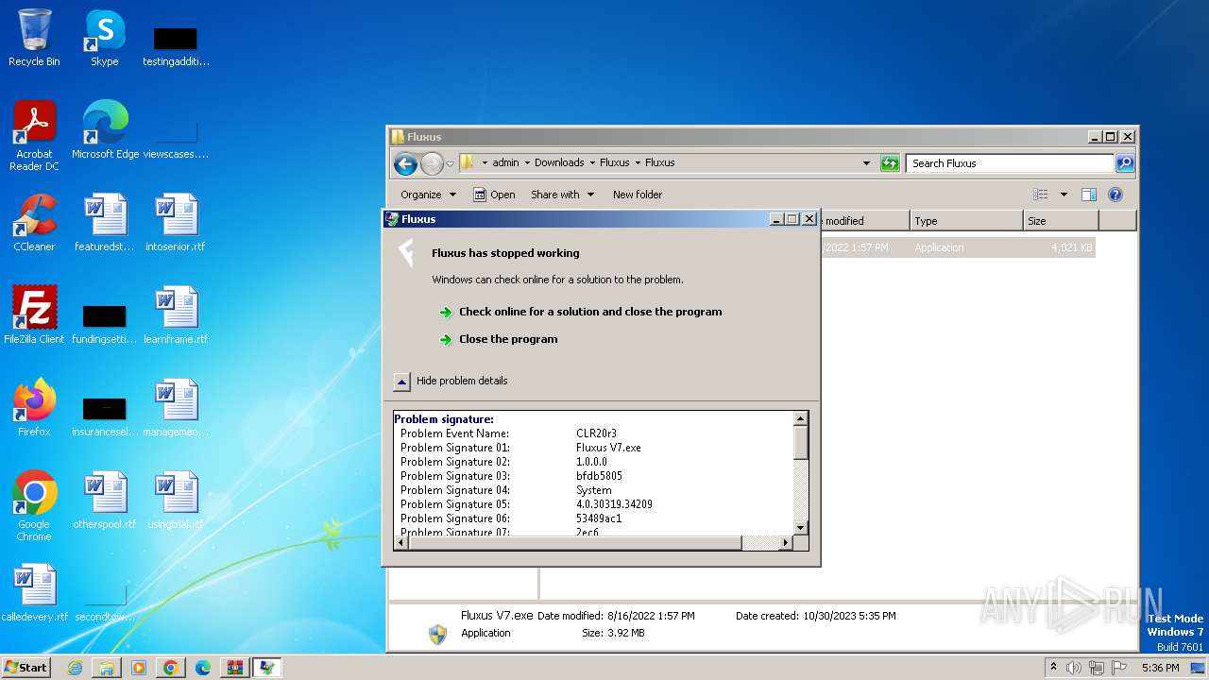Select learnframe.rtf document icon
This screenshot has width=1209, height=680.
176,315
